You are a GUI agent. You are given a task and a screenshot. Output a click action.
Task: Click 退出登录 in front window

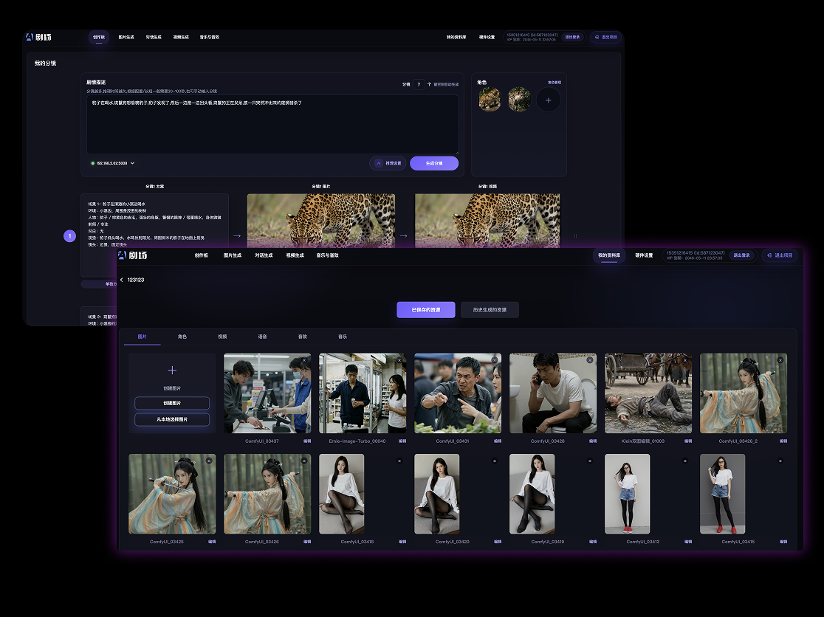pos(741,255)
